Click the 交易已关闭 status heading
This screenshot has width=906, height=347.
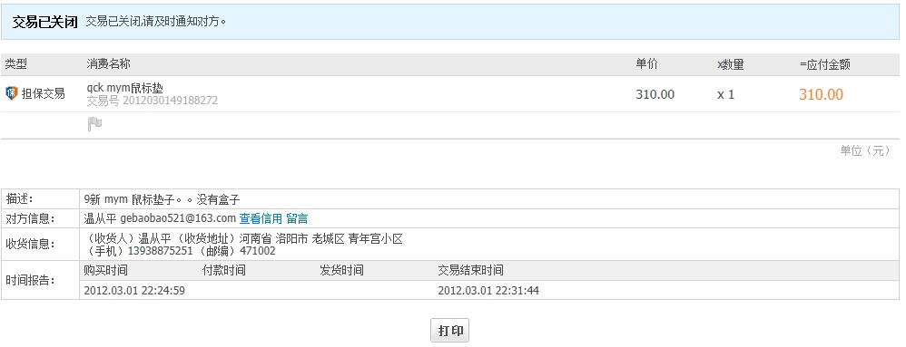[45, 23]
